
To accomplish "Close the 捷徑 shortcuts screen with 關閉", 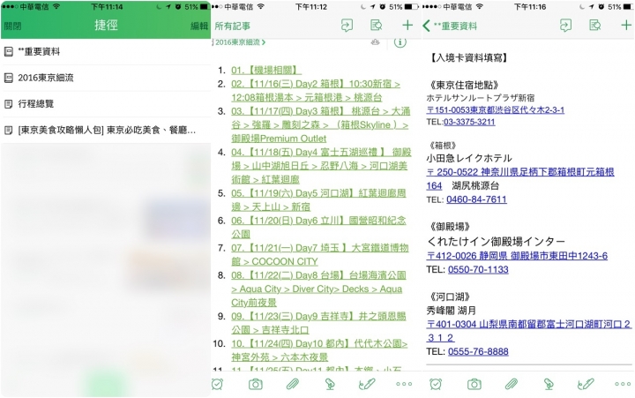I will click(x=12, y=26).
